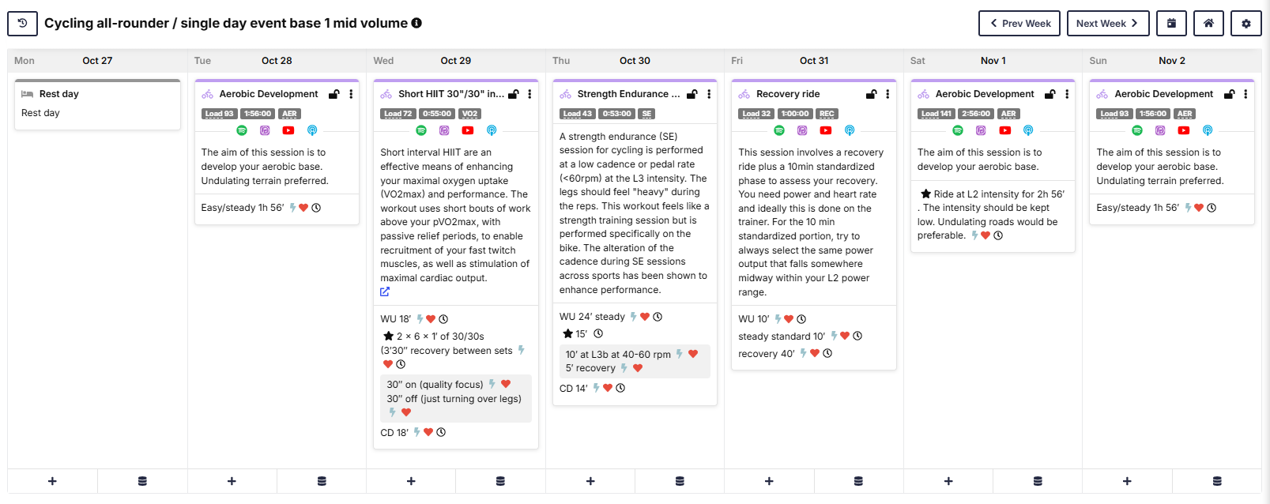Click podcast icon on Recovery ride card

pos(850,130)
